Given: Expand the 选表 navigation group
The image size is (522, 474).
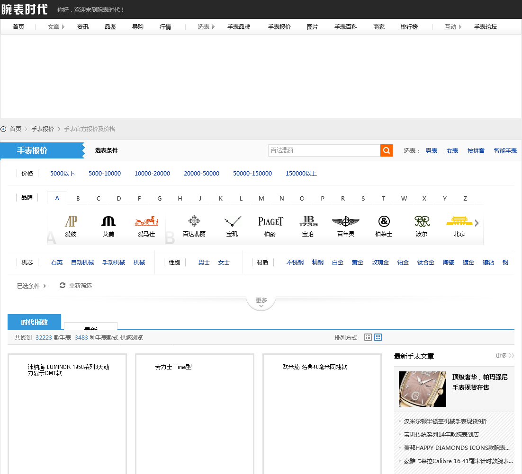Looking at the screenshot, I should 206,26.
